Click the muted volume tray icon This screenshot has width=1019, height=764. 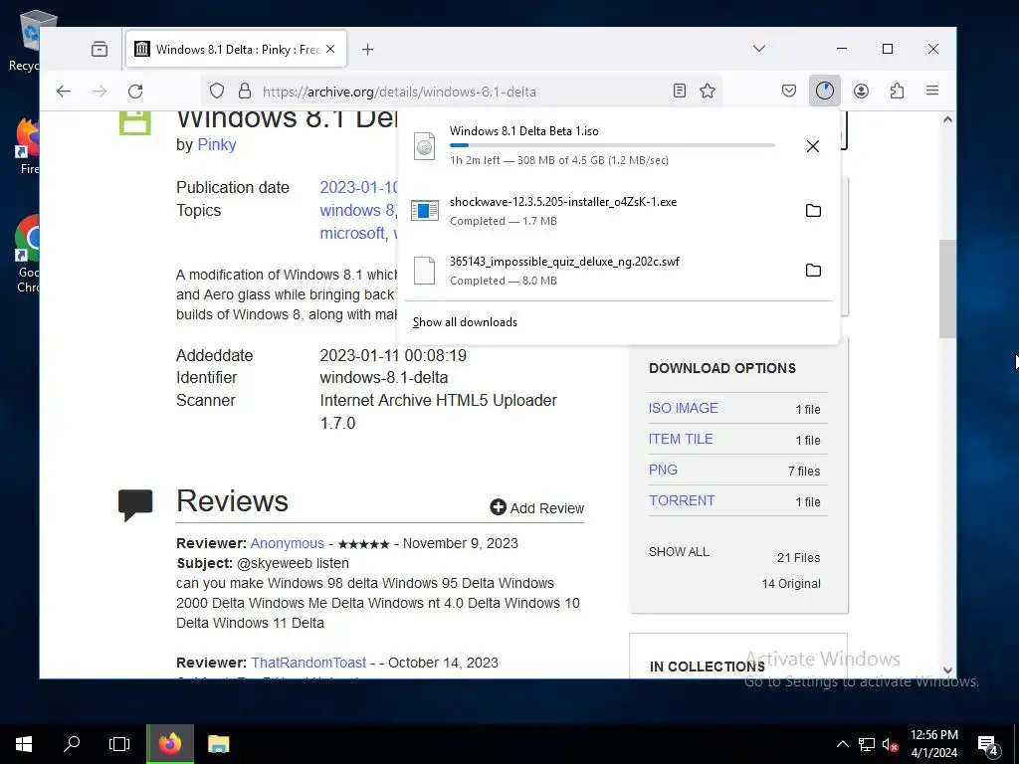point(890,744)
